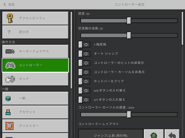This screenshot has width=185, height=138.
Task: Toggle X/Y ボタンの入れ替え switch
Action: click(84, 100)
